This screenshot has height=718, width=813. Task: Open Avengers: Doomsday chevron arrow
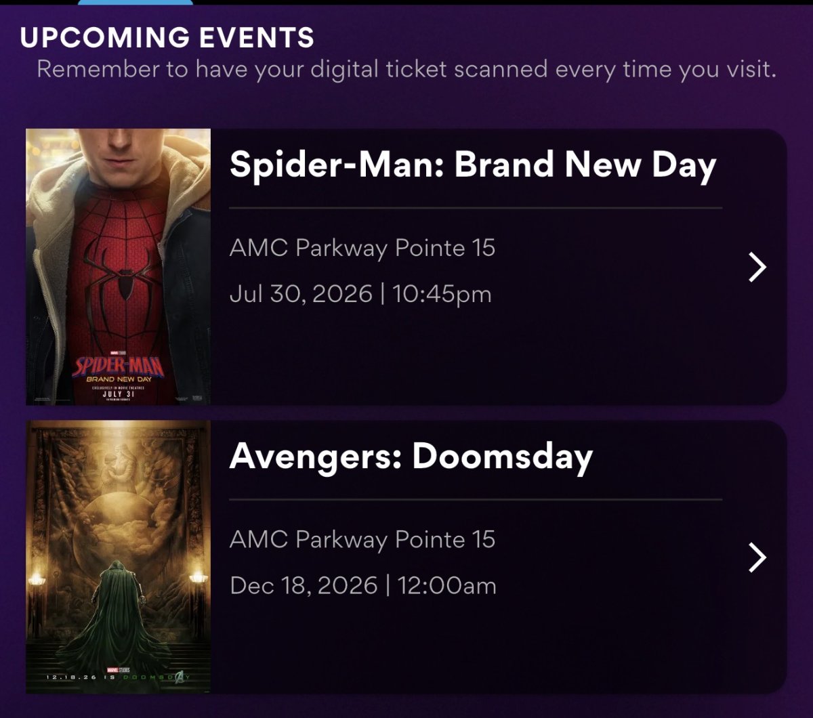coord(757,557)
